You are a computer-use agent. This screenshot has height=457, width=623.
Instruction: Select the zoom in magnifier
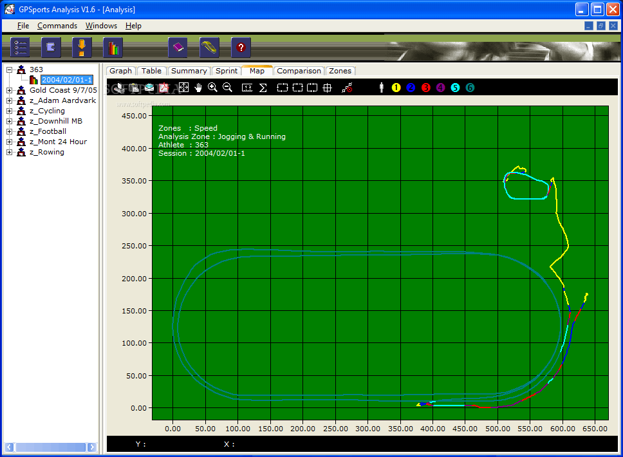click(212, 88)
